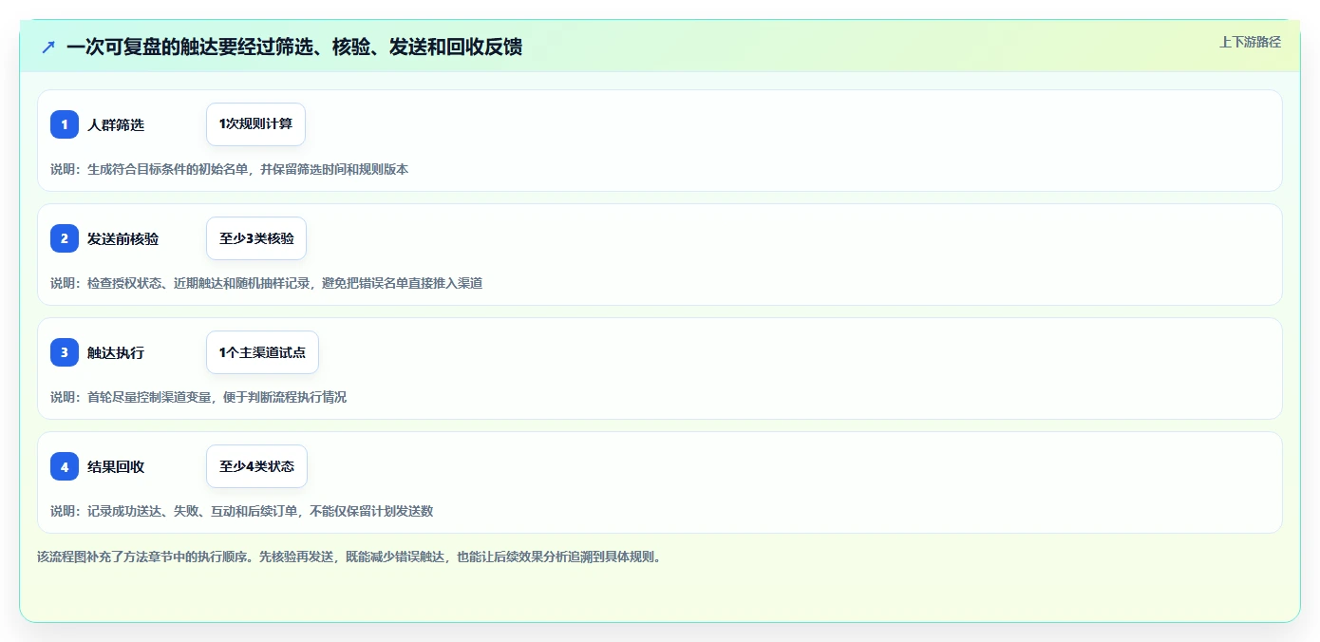Click the step 1 number badge
The width and height of the screenshot is (1320, 642).
[x=65, y=124]
